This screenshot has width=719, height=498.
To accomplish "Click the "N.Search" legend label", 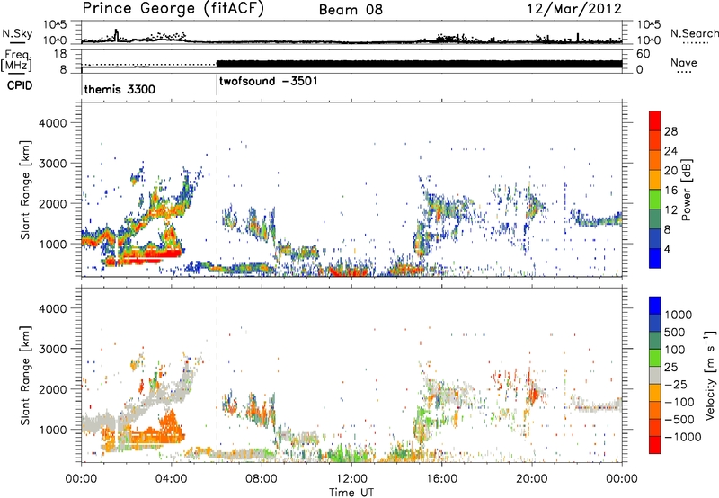I will point(694,33).
